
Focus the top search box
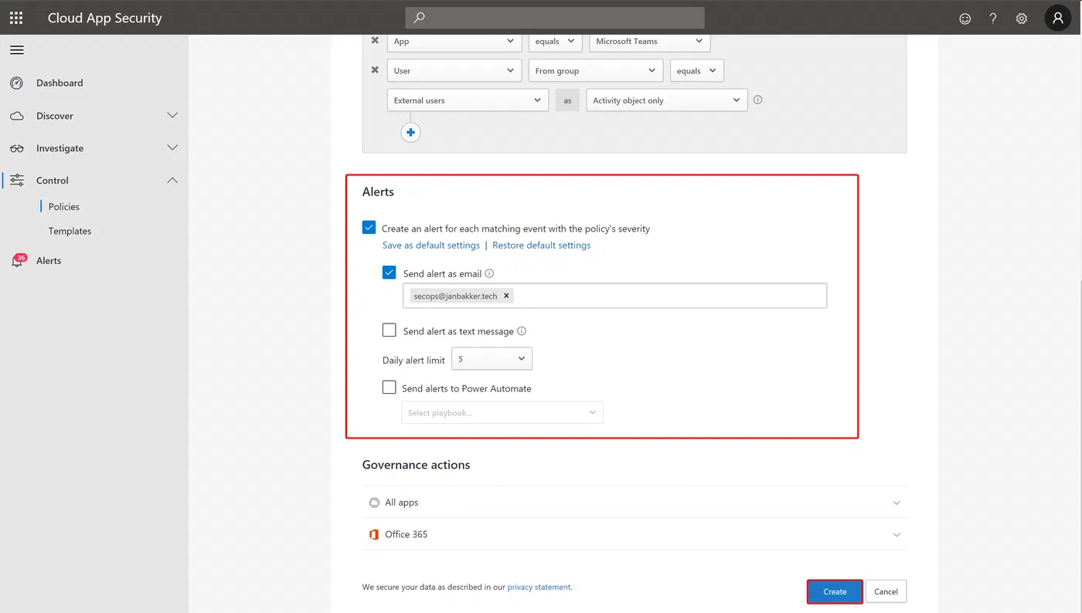tap(555, 18)
